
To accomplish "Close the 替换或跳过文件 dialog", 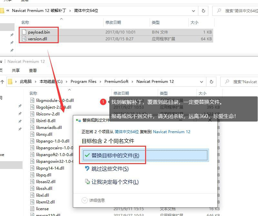I will pyautogui.click(x=210, y=120).
